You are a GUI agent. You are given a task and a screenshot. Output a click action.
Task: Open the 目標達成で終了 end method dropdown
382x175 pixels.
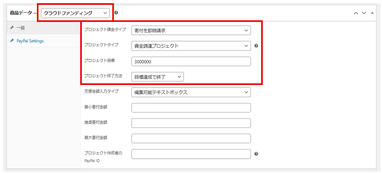tap(157, 77)
